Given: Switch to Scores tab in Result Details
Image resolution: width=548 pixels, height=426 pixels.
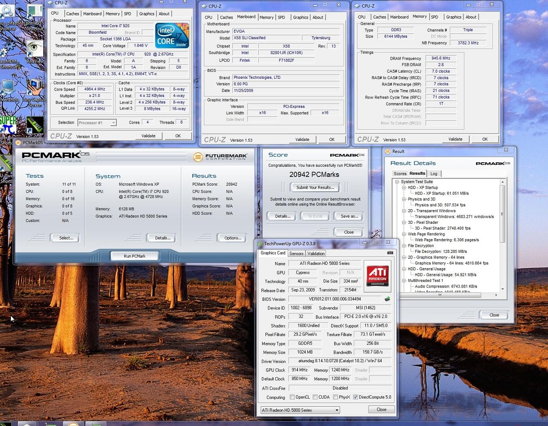Looking at the screenshot, I should (400, 174).
